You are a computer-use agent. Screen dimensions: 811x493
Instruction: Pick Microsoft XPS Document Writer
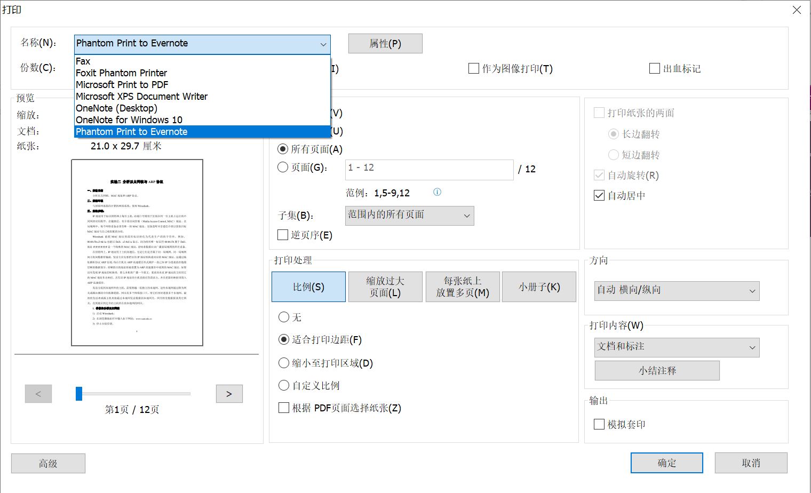202,97
